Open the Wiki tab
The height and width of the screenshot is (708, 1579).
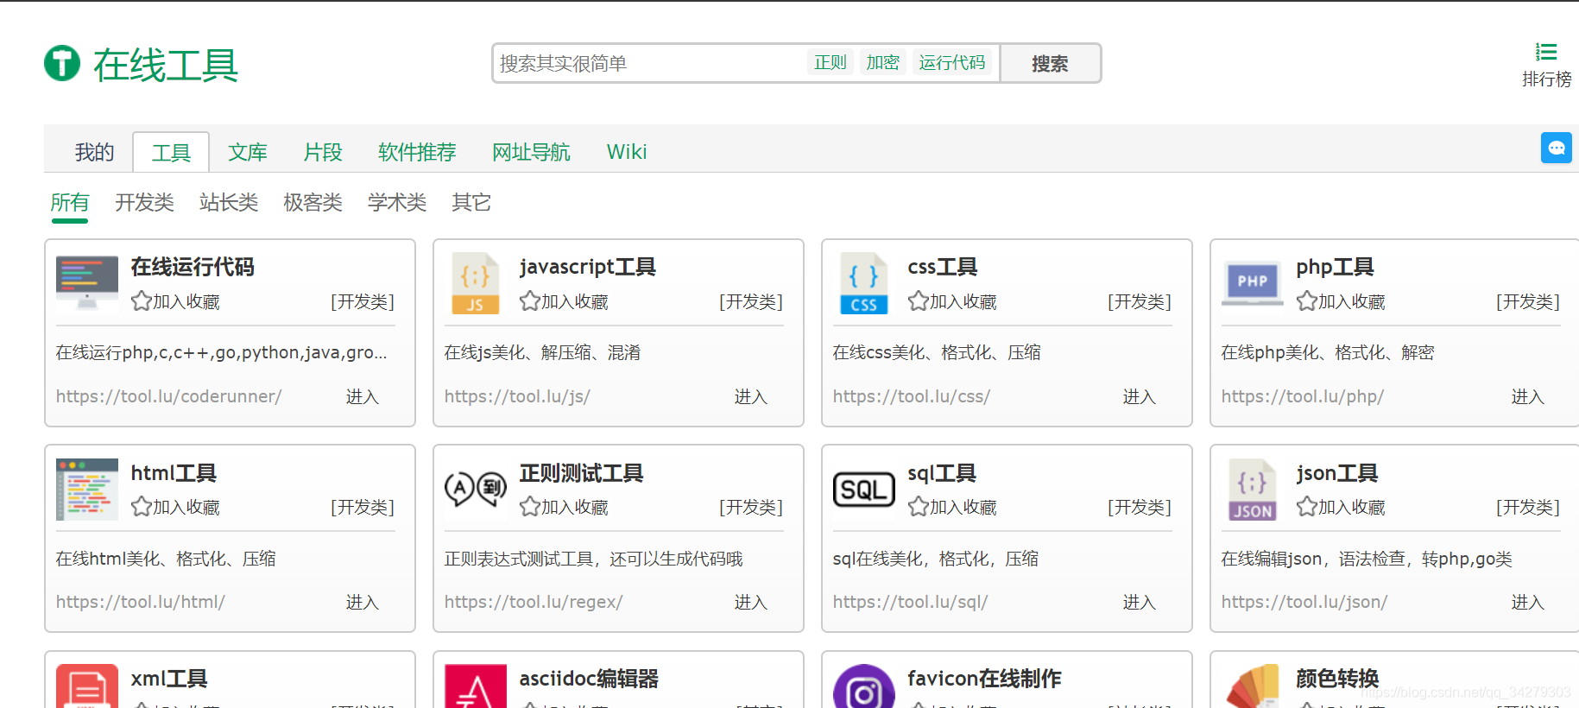(x=627, y=152)
